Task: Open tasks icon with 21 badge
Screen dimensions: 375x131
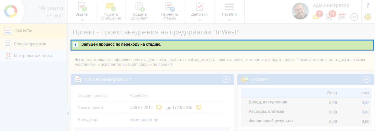Action: click(x=330, y=16)
